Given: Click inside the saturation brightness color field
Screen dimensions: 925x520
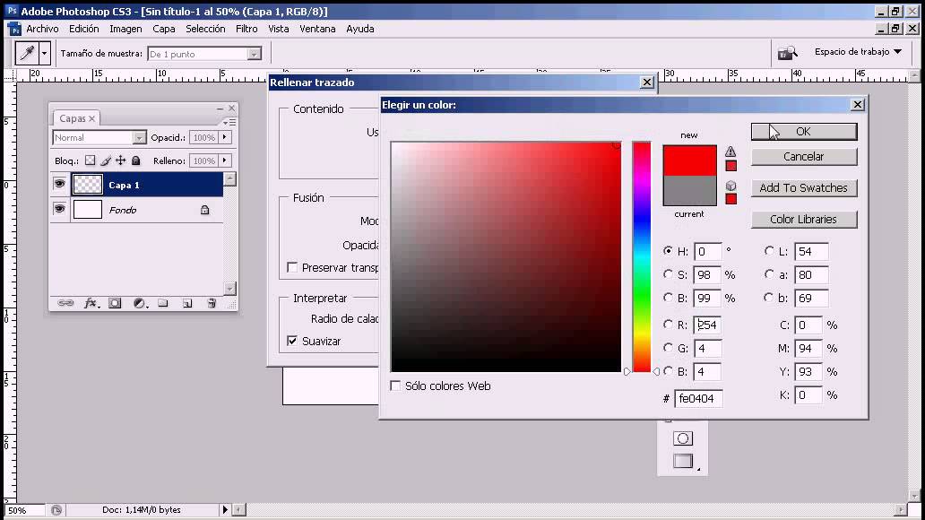Looking at the screenshot, I should (506, 256).
